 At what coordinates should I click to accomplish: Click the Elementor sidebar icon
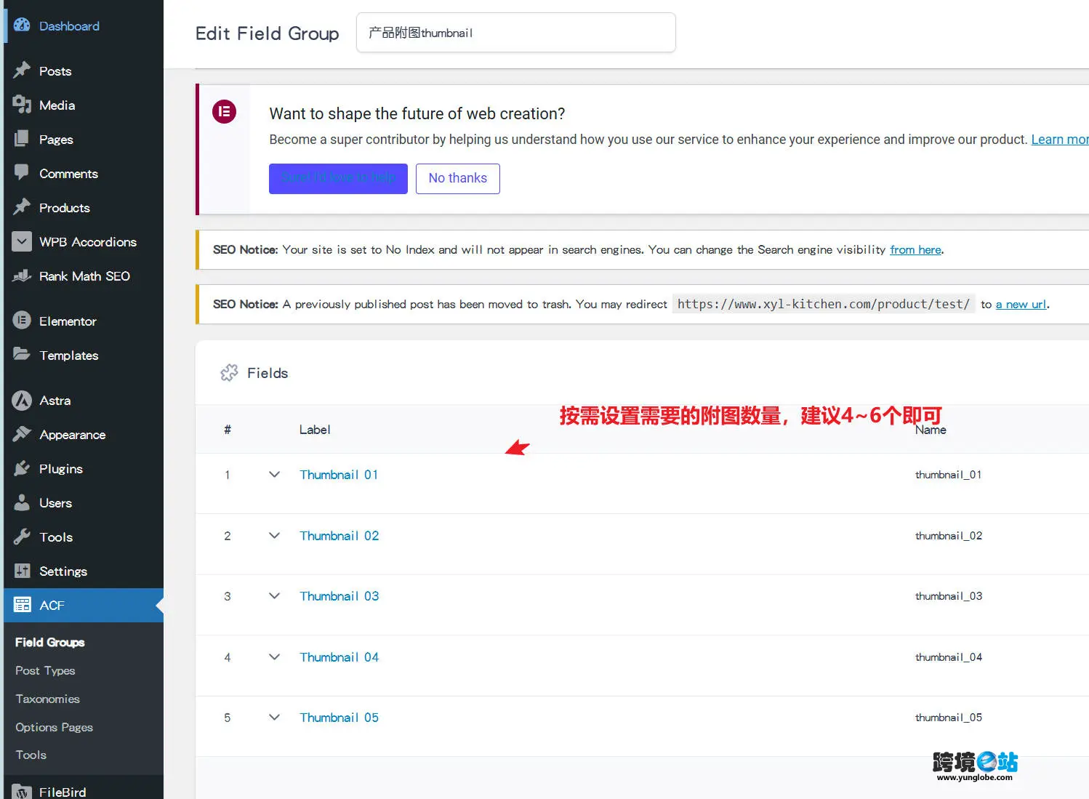22,321
